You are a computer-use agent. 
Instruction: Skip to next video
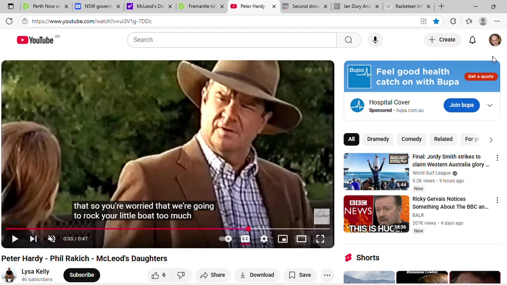33,239
